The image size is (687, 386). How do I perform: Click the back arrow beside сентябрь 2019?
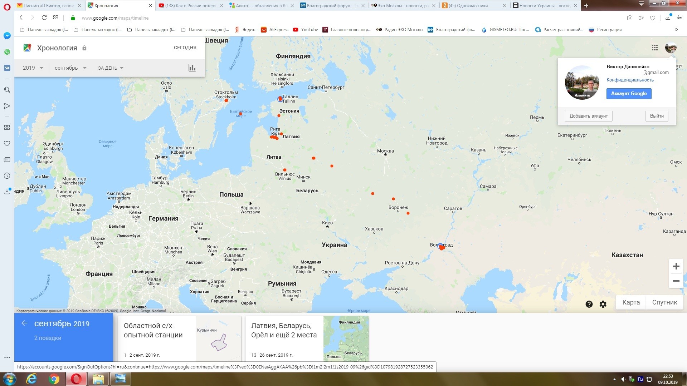pyautogui.click(x=24, y=323)
